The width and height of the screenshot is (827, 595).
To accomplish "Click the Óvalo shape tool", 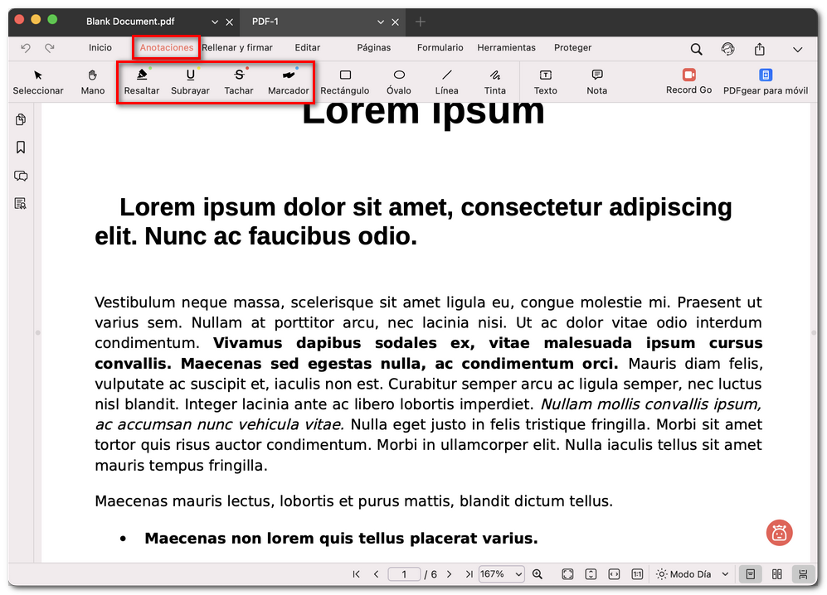I will click(399, 81).
